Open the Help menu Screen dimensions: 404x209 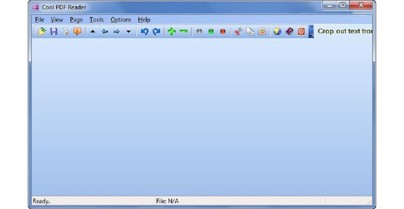coord(144,20)
